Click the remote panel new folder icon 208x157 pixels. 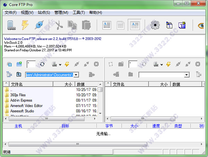[121, 64]
